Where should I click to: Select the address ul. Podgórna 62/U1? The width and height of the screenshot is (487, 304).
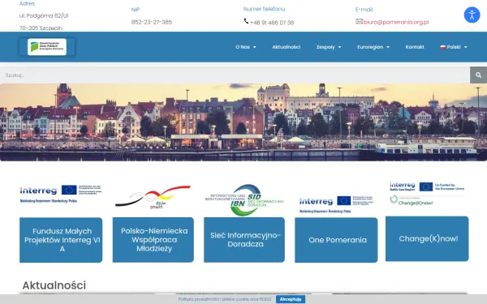click(x=44, y=15)
